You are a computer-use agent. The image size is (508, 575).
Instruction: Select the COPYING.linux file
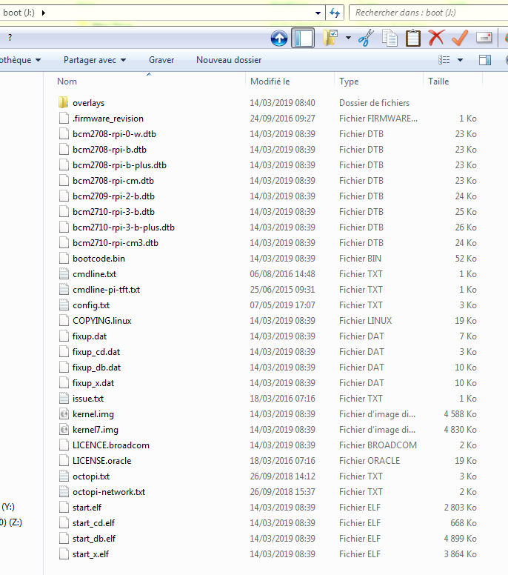(x=101, y=321)
